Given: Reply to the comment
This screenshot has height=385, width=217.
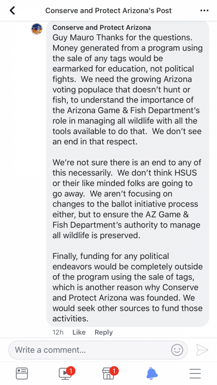Looking at the screenshot, I should click(104, 332).
